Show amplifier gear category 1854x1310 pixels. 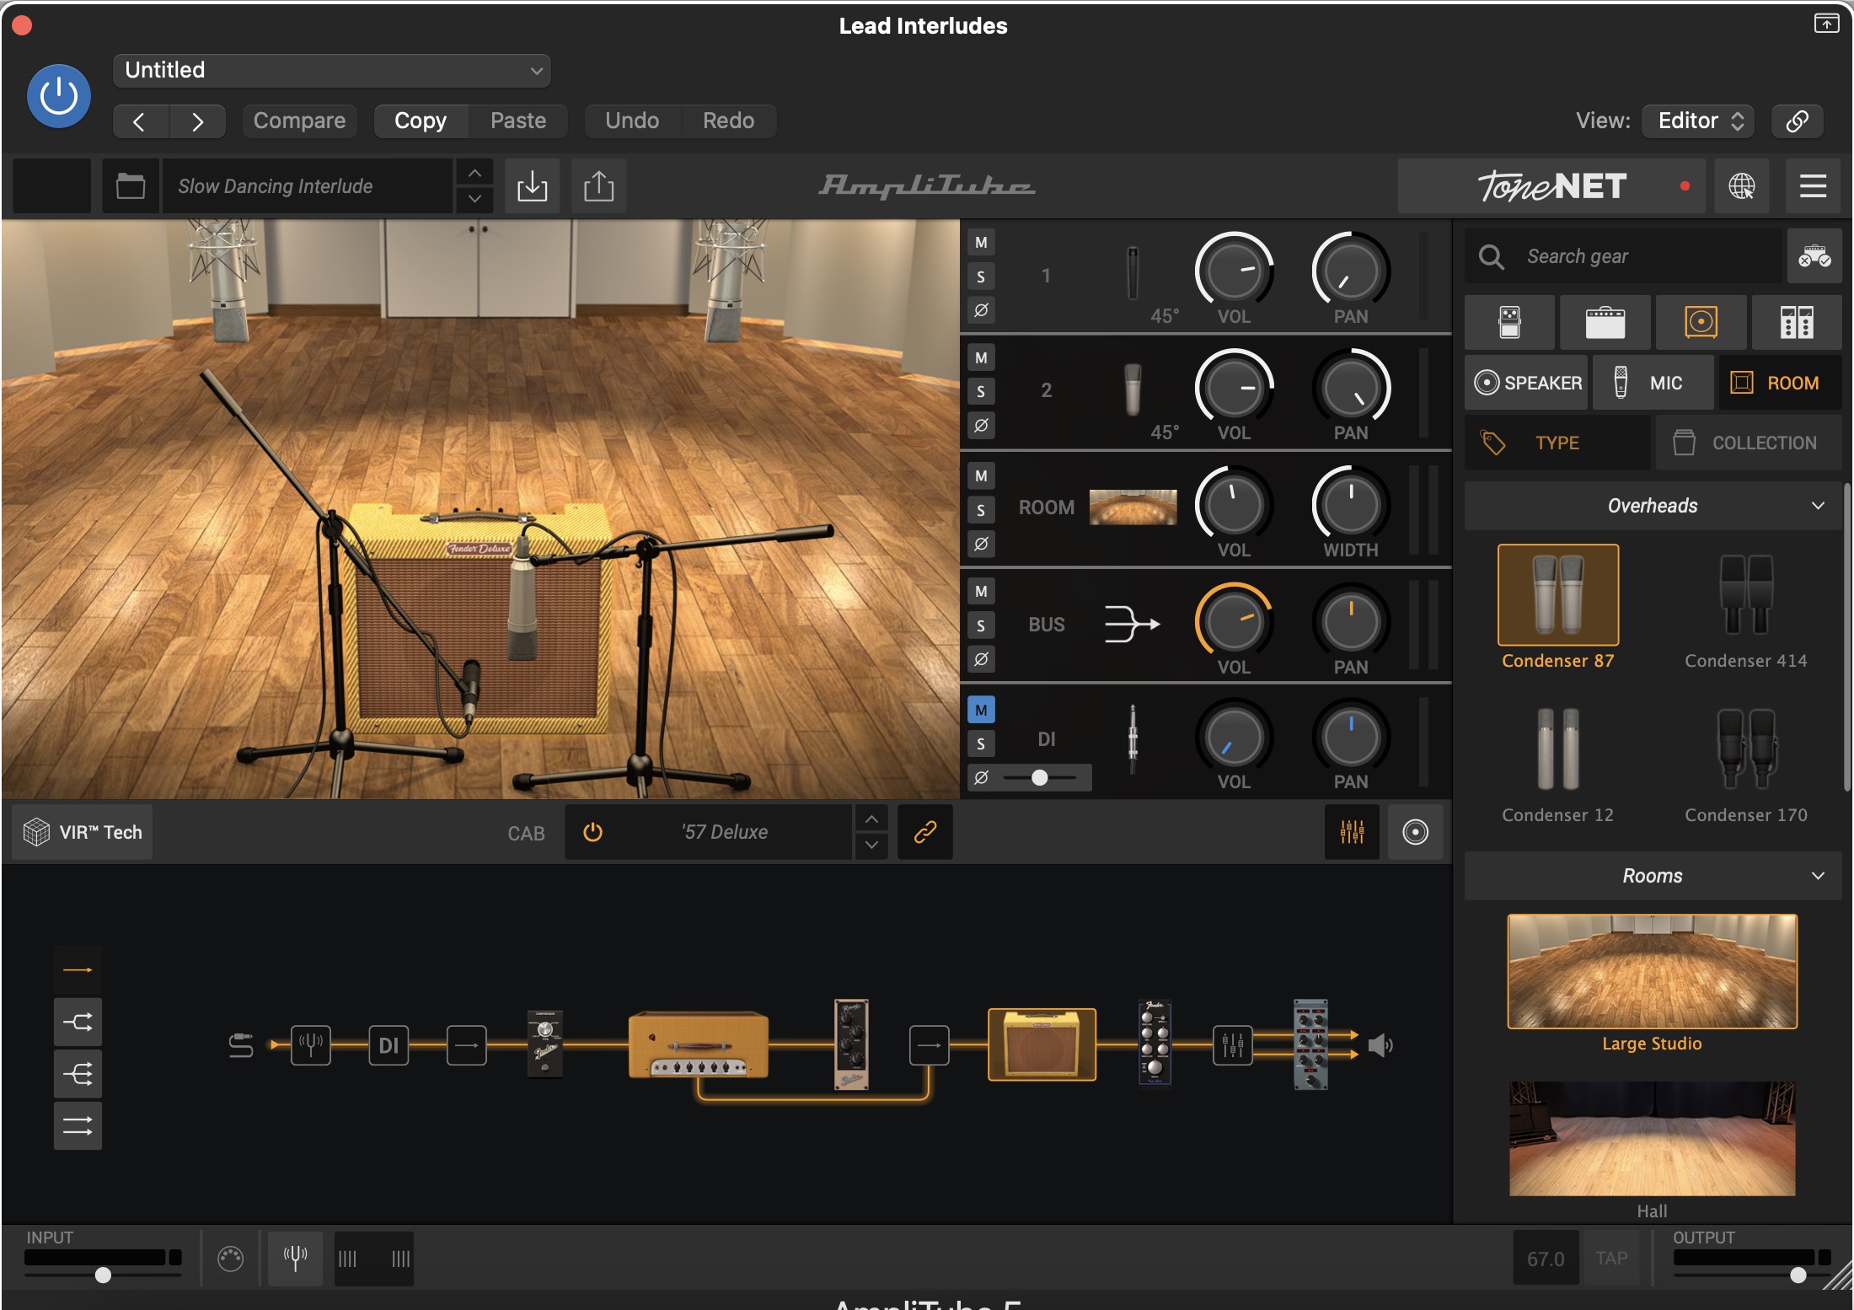(x=1605, y=322)
